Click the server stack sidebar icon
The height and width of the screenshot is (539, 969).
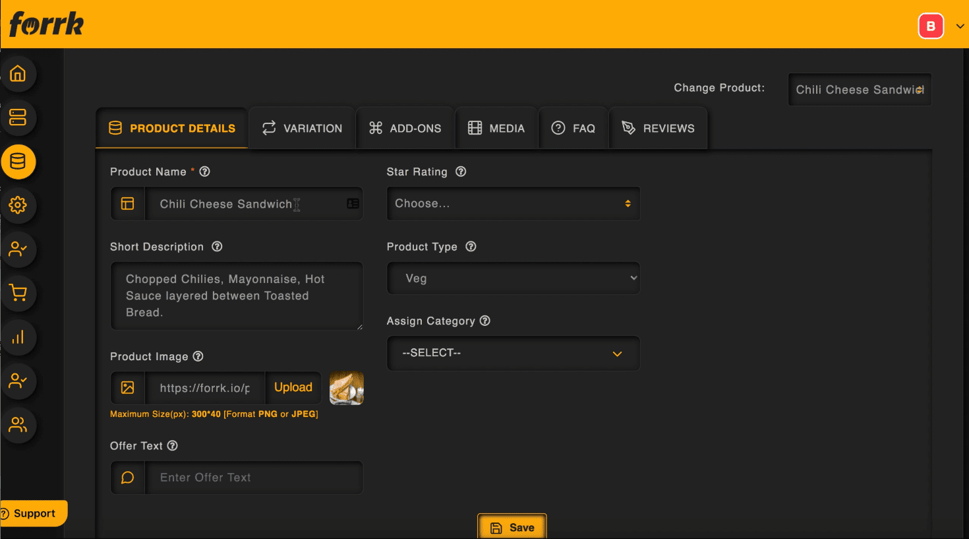coord(18,117)
